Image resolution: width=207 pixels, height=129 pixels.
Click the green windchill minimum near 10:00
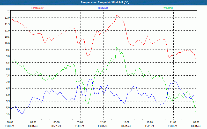click(x=88, y=104)
